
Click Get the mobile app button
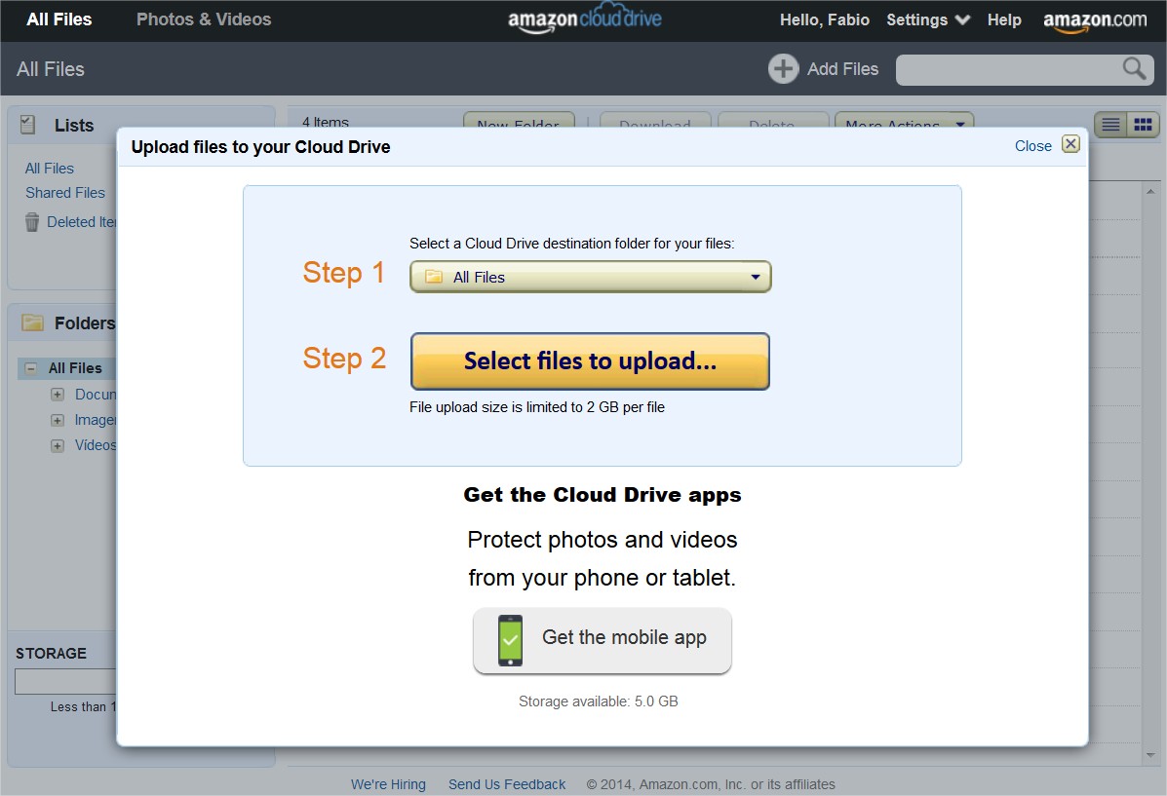pos(603,640)
